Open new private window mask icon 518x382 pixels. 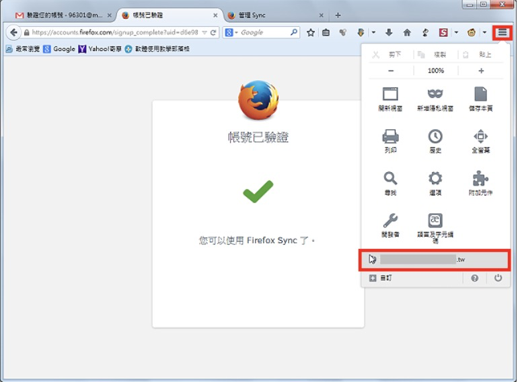[435, 99]
